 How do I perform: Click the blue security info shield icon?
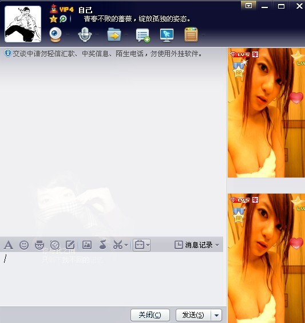(x=7, y=53)
